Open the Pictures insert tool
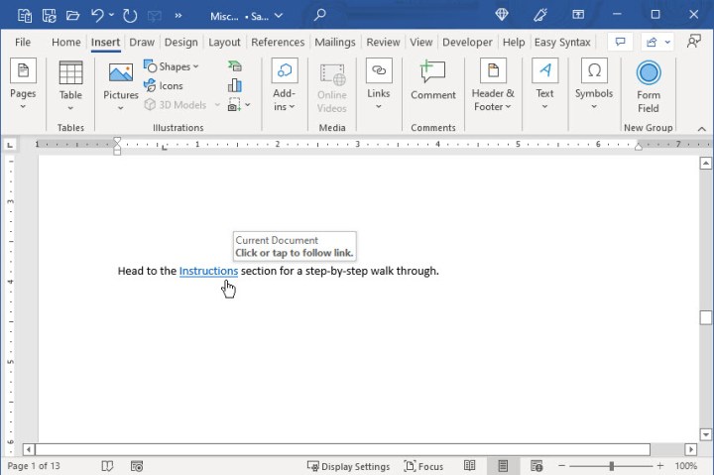714x475 pixels. point(121,81)
